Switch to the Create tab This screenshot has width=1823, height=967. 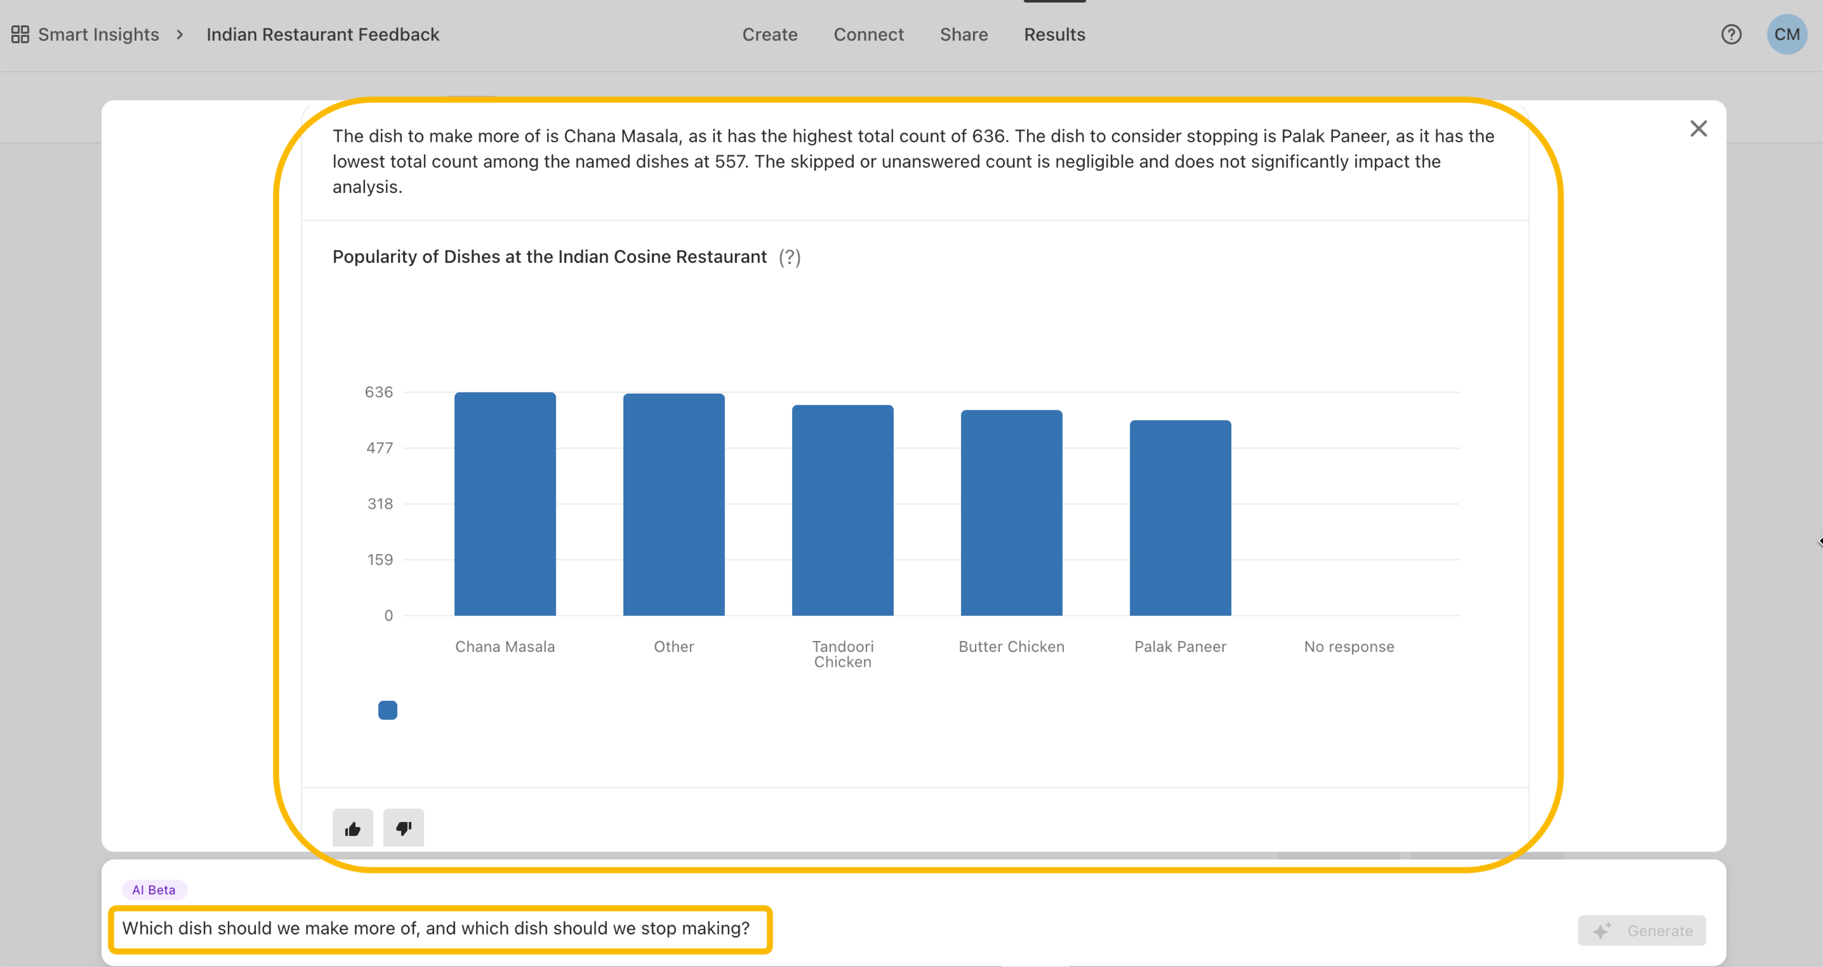(769, 34)
